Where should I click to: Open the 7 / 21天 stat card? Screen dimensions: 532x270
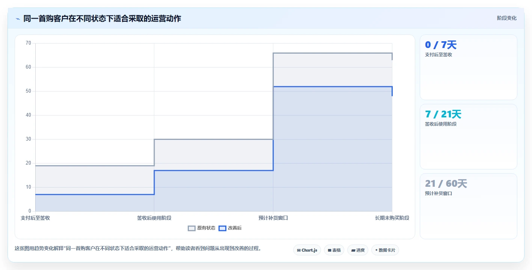pos(468,137)
